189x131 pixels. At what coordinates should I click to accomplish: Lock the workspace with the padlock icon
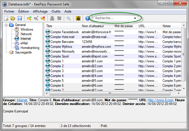click(78, 18)
